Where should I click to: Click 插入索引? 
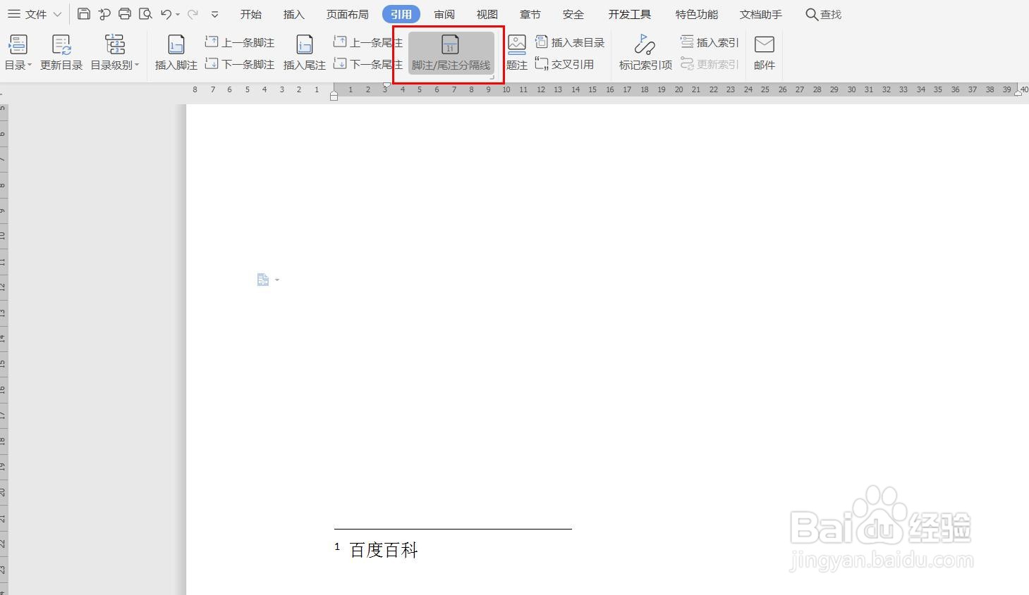click(x=710, y=42)
